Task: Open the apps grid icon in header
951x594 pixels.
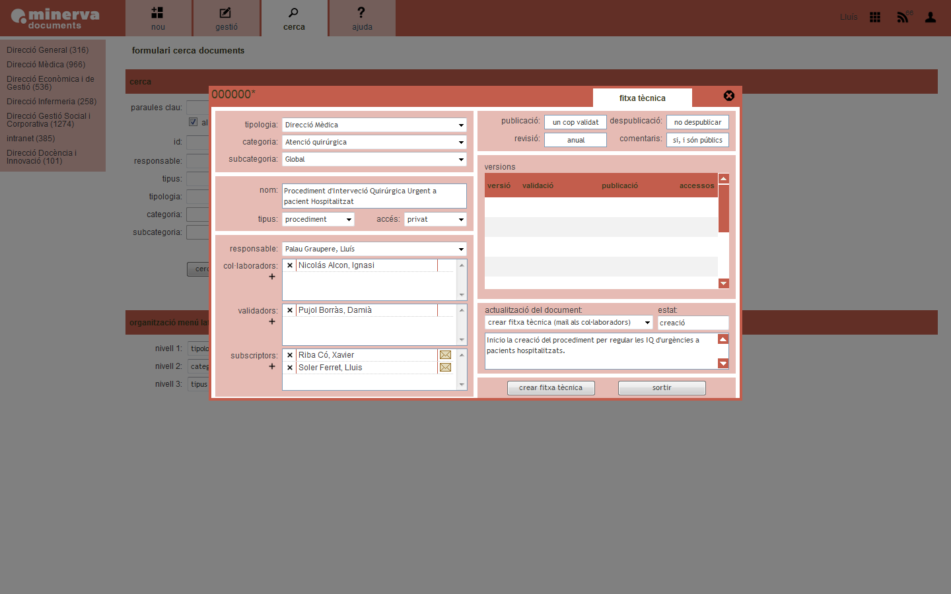Action: [x=875, y=17]
